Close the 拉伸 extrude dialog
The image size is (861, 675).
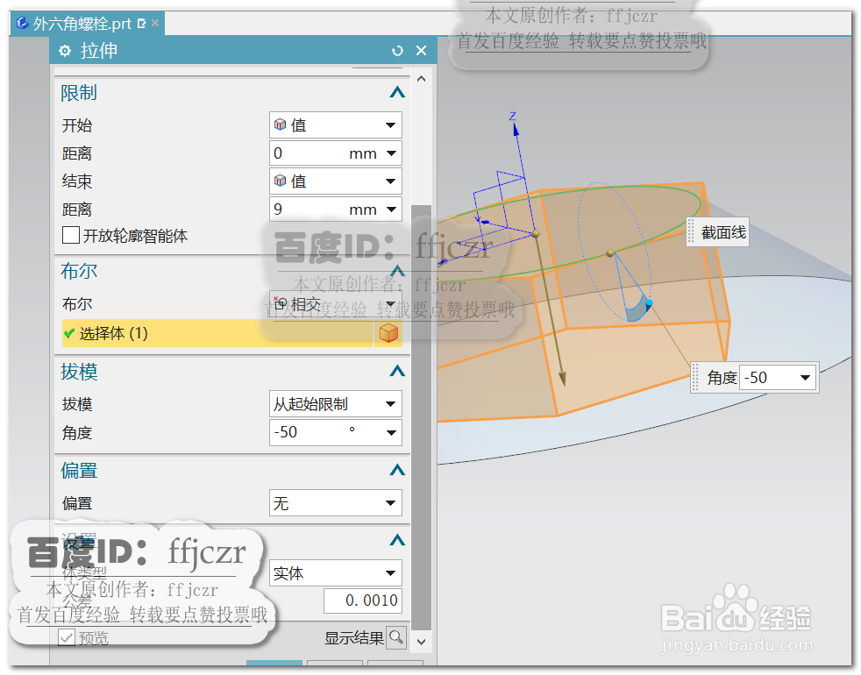coord(421,51)
